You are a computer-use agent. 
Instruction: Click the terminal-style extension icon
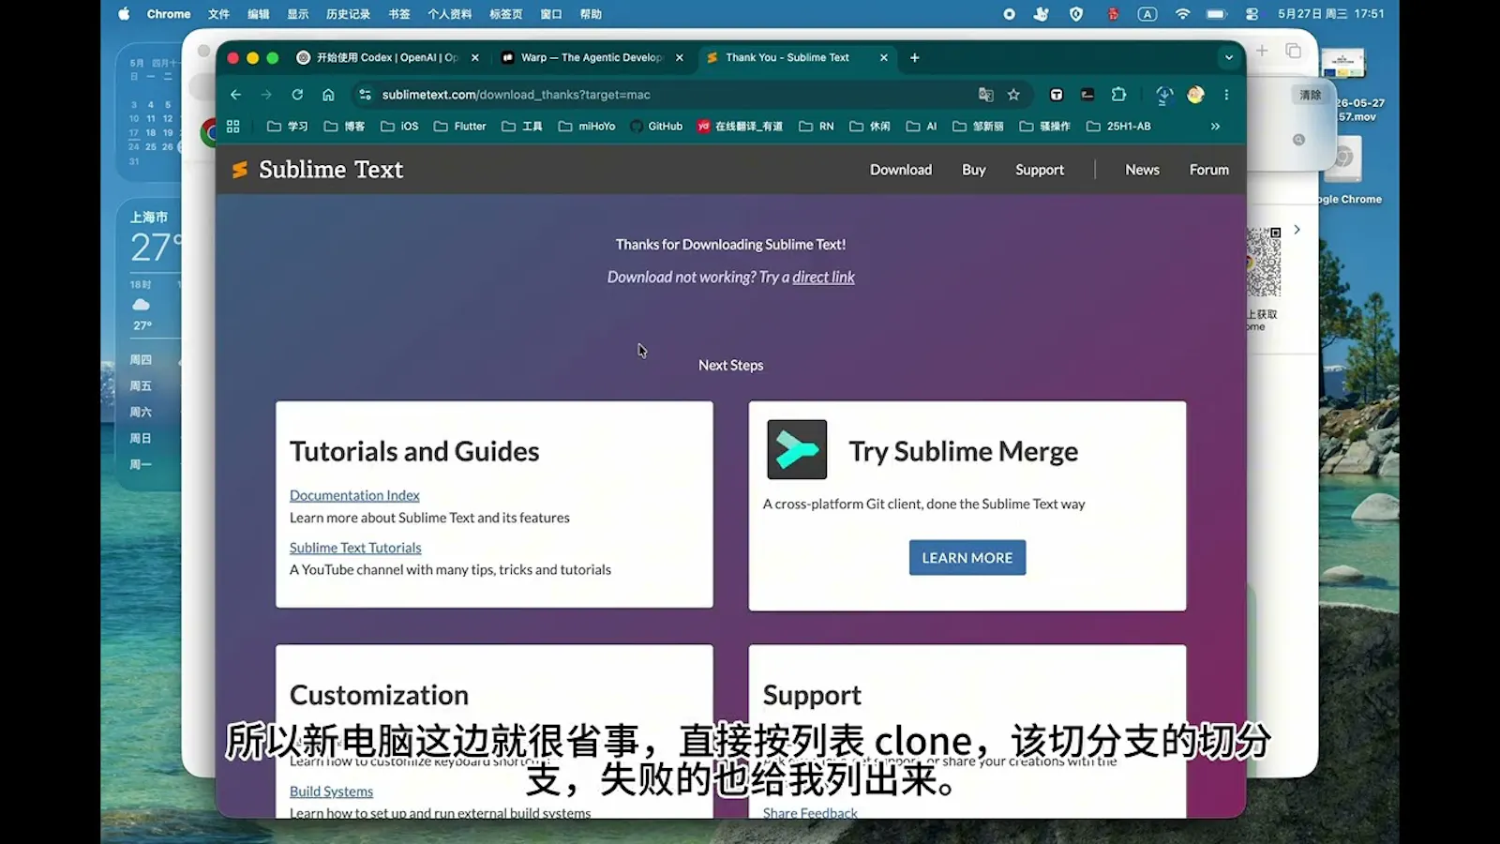1087,95
